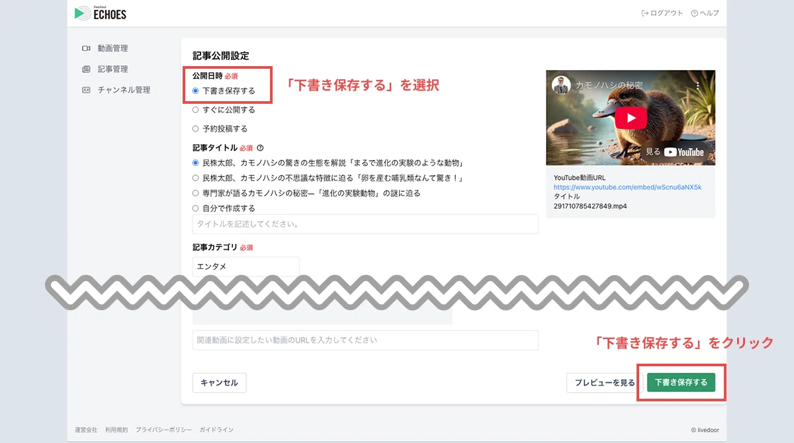Screen dimensions: 794x443
Task: Open 記事管理 in the sidebar
Action: [112, 69]
